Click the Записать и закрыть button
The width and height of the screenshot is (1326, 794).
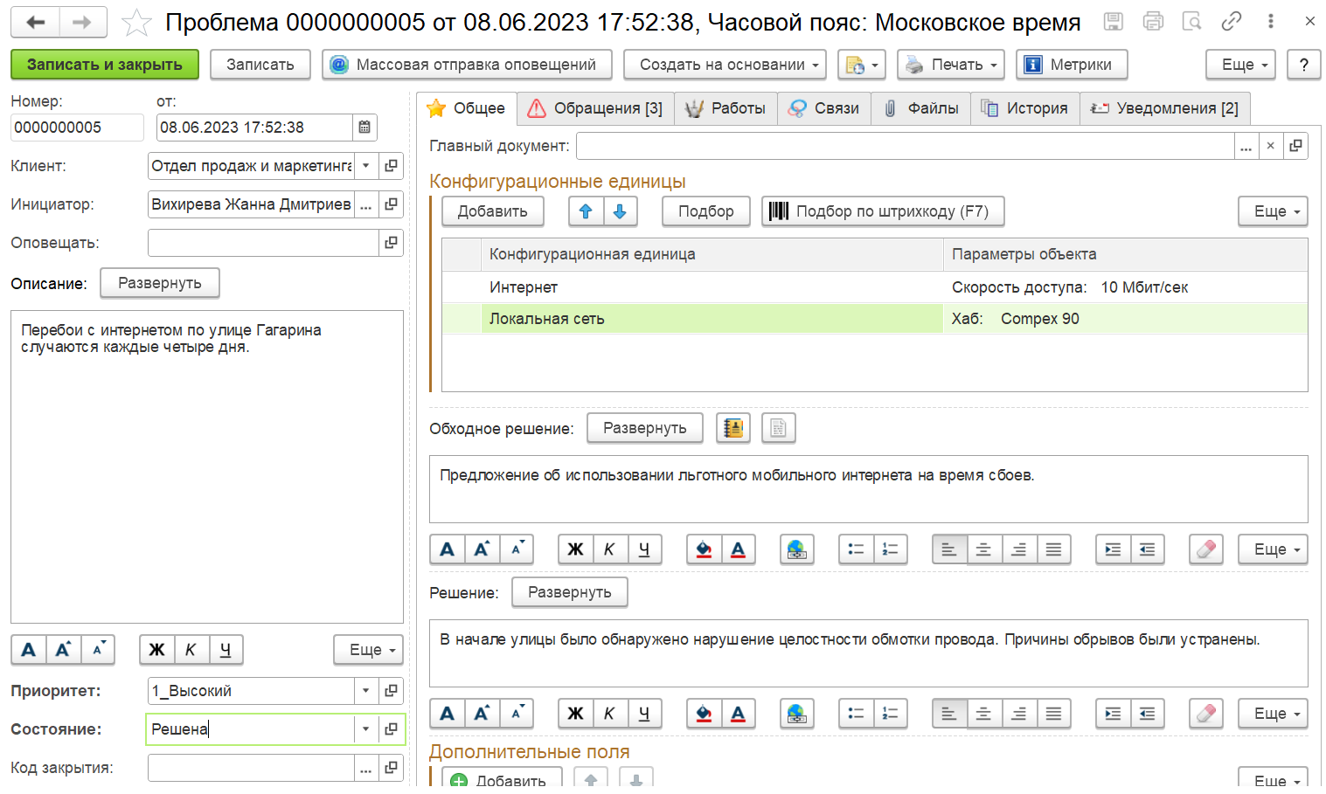click(104, 65)
